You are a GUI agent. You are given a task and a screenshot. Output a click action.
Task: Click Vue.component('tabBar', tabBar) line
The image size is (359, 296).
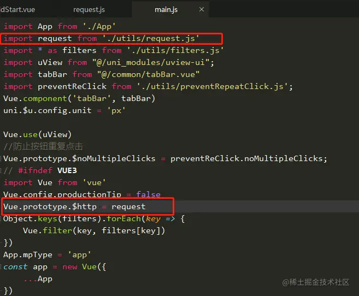point(79,98)
